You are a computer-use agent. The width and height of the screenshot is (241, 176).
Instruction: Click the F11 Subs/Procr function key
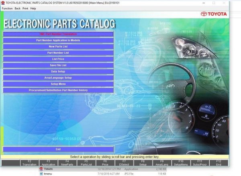(200, 163)
